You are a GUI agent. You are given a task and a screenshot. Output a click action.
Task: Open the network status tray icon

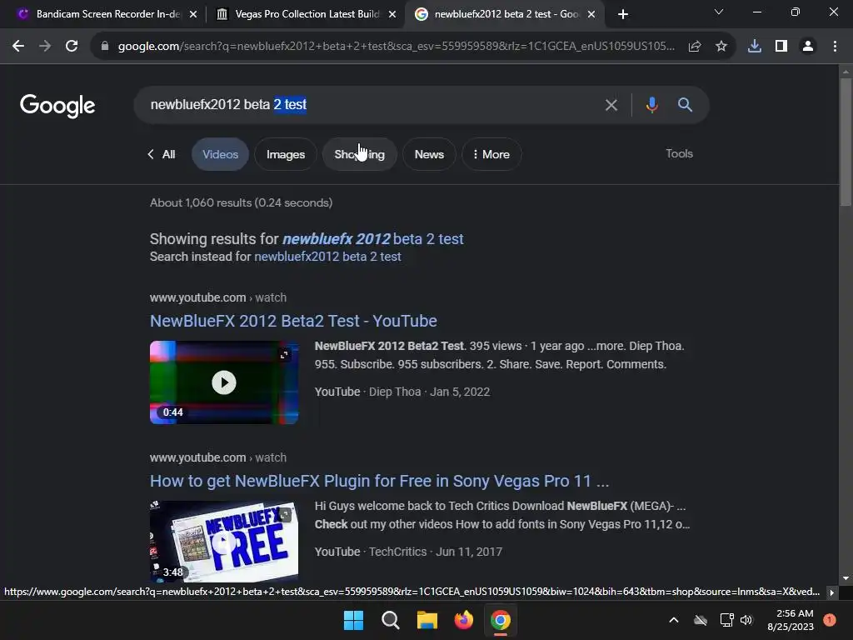(x=726, y=620)
